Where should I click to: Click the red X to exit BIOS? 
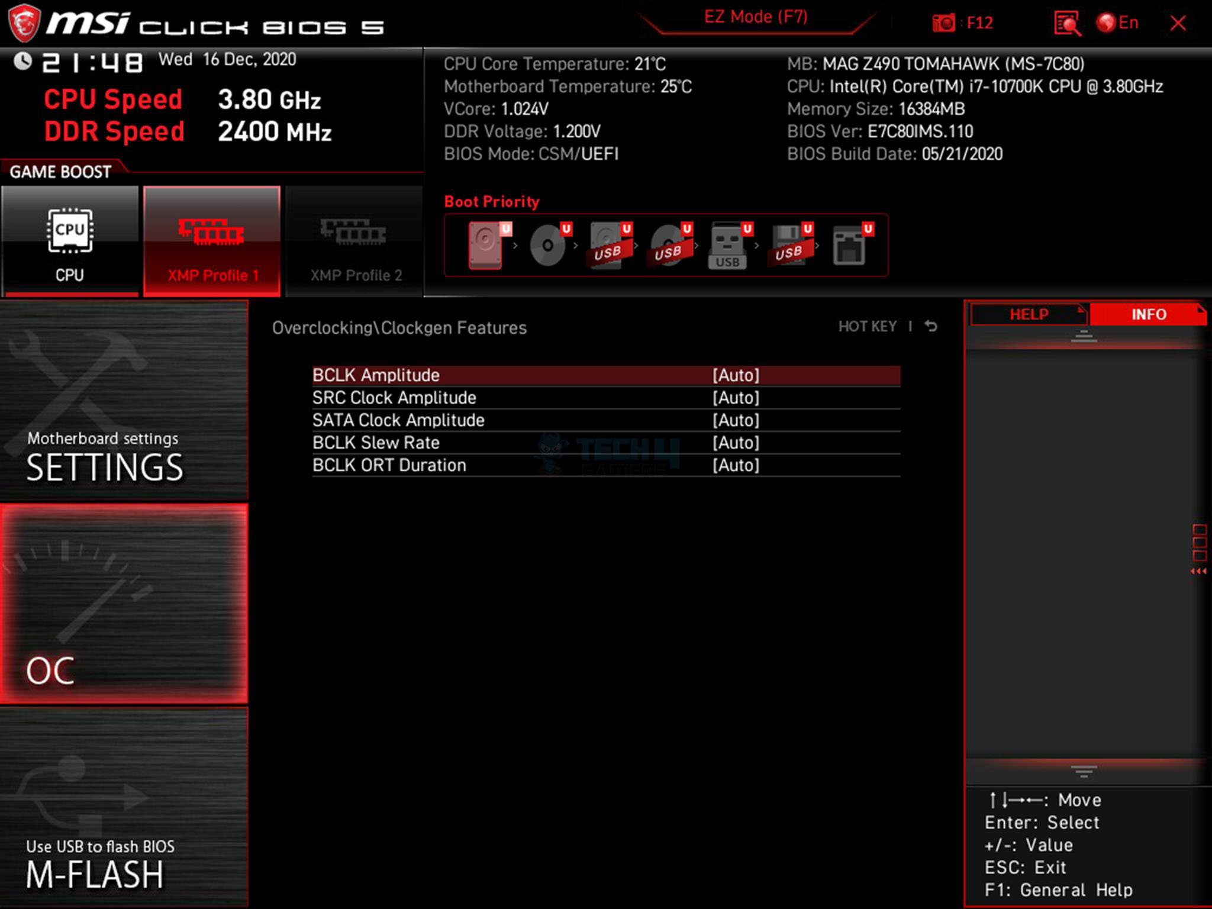click(1178, 24)
